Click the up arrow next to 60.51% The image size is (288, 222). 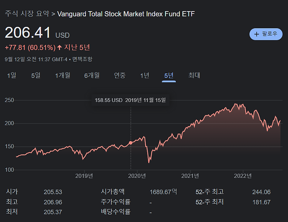point(59,48)
